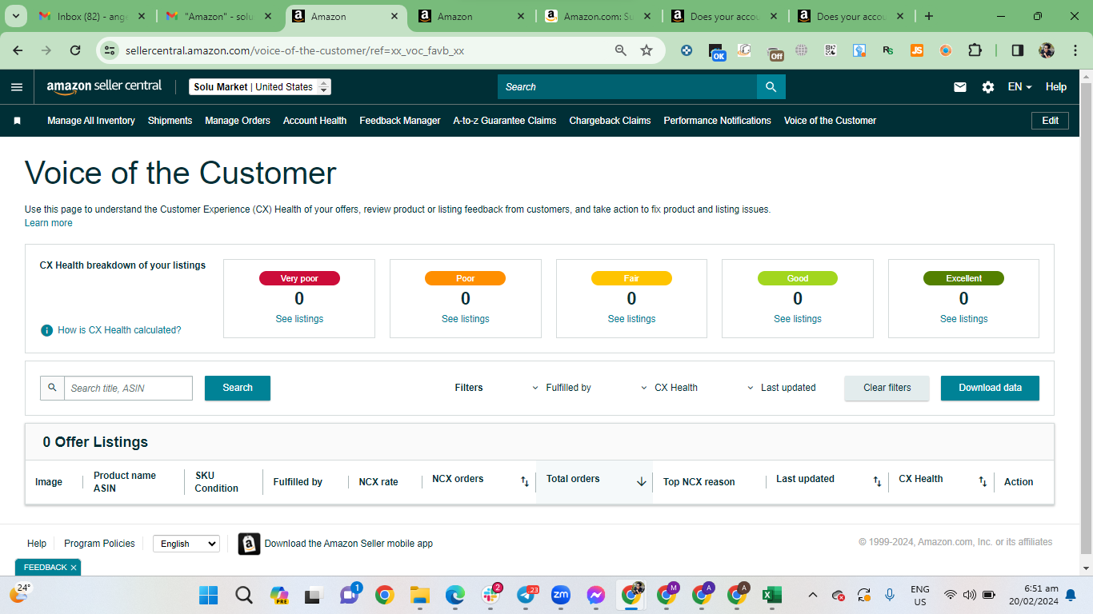Open the EN language dropdown
The width and height of the screenshot is (1093, 614).
click(1019, 87)
